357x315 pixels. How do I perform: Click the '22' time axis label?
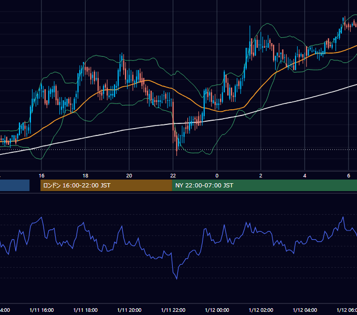tap(173, 176)
